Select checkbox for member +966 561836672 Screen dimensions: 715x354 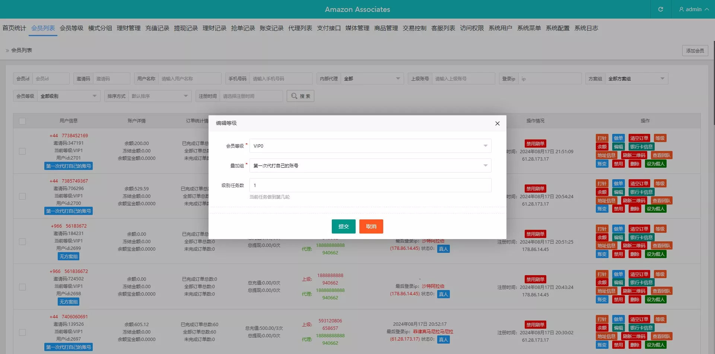click(x=22, y=287)
